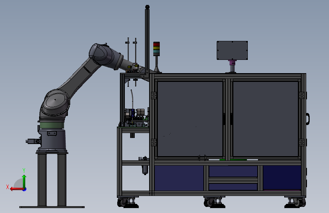
Task: Select the robot's shoulder joint housing
Action: (x=55, y=103)
